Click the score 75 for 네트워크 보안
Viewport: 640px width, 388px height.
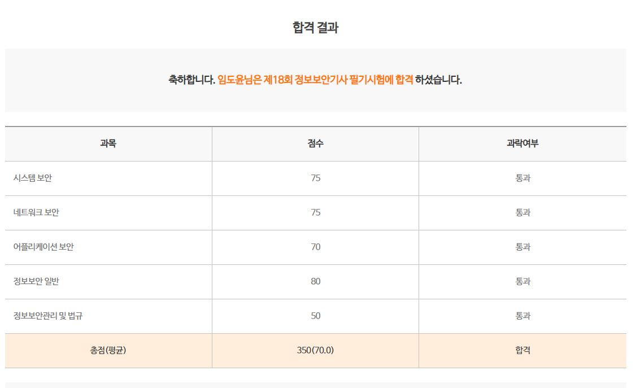pyautogui.click(x=316, y=212)
